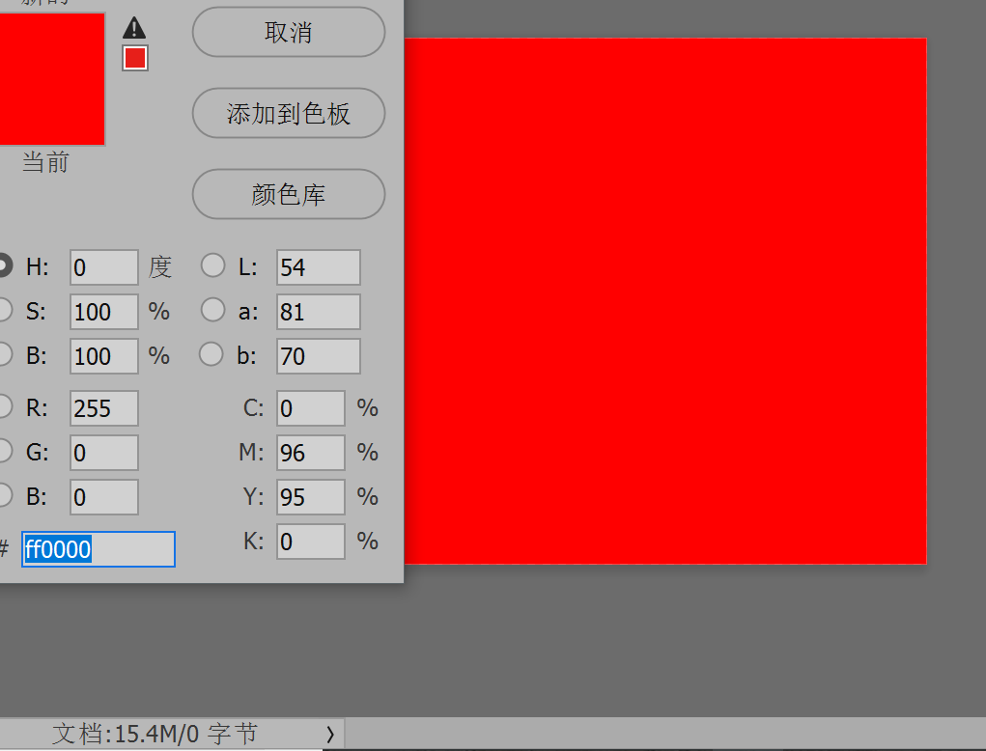Click the brightness B percent field

point(103,355)
